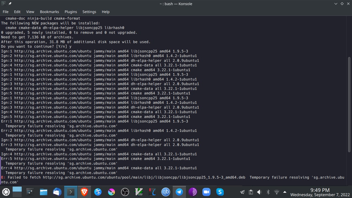Launch Brave browser from taskbar
This screenshot has height=198, width=352.
pos(84,192)
